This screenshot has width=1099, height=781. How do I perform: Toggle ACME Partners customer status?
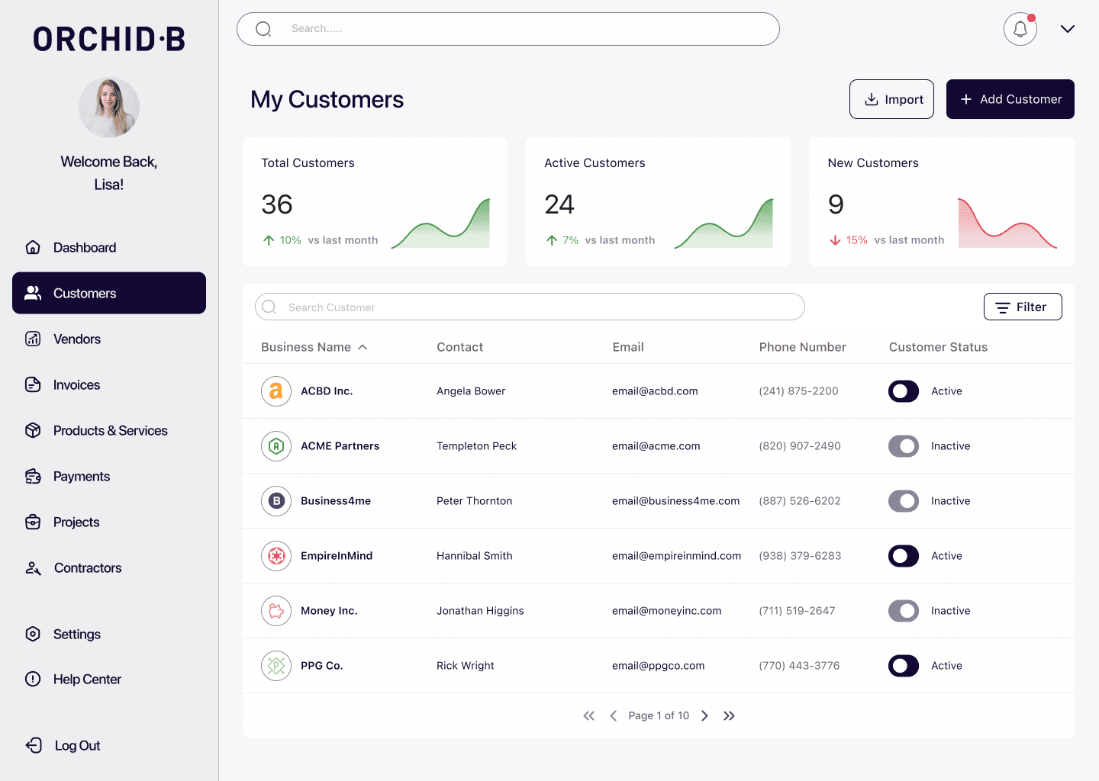(x=904, y=446)
